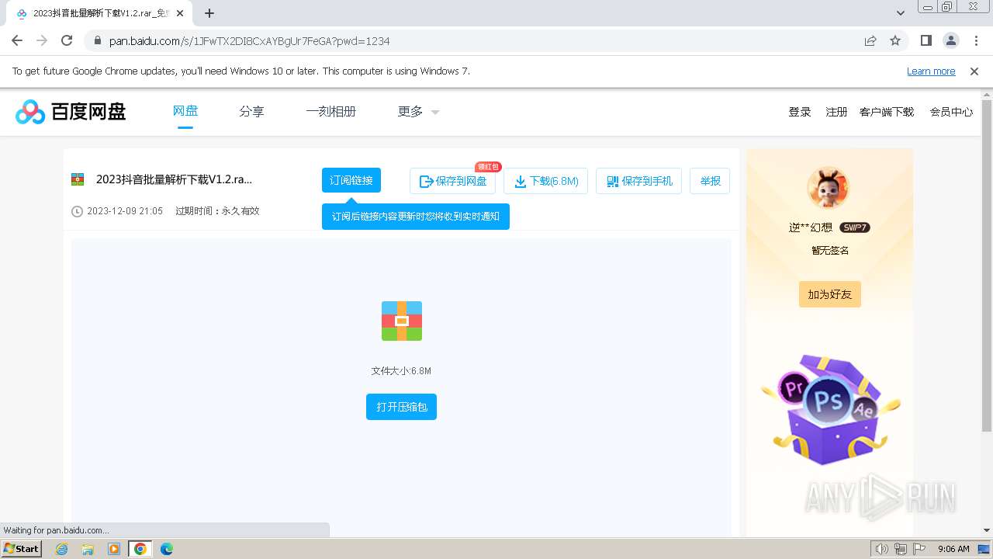Viewport: 993px width, 559px height.
Task: Click the 订阅链接 button
Action: point(351,180)
